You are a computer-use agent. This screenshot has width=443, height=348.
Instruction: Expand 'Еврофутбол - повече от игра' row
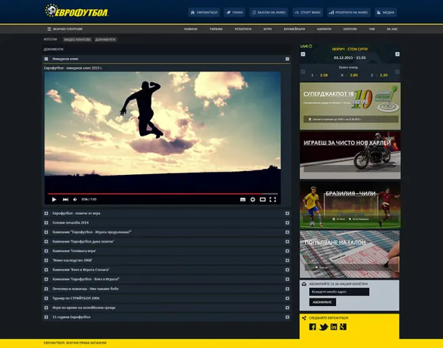pyautogui.click(x=166, y=214)
